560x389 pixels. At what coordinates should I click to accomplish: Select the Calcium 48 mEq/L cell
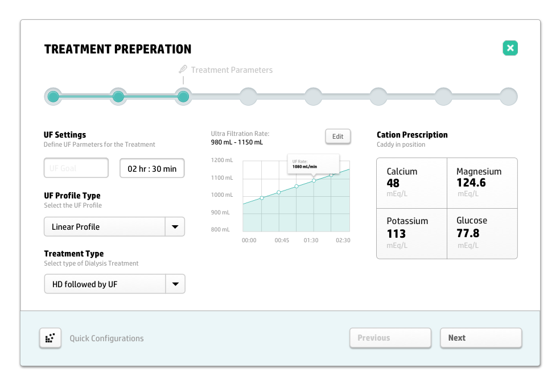(412, 183)
